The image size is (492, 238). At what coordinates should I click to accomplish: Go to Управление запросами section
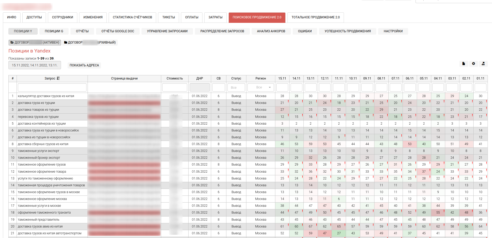click(167, 31)
